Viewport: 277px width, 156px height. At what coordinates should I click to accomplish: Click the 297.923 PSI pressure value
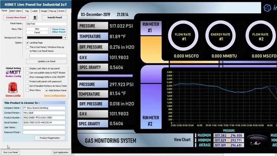pos(121,84)
